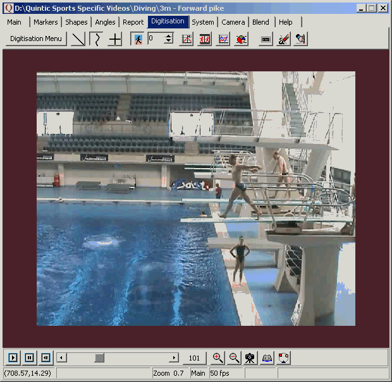Image resolution: width=392 pixels, height=382 pixels.
Task: Click the paint bucket clear icon
Action: [x=301, y=39]
